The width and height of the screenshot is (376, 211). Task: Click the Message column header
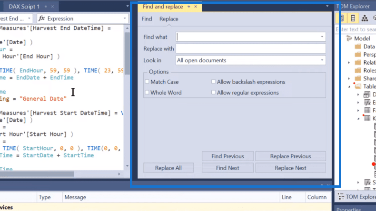(x=75, y=197)
